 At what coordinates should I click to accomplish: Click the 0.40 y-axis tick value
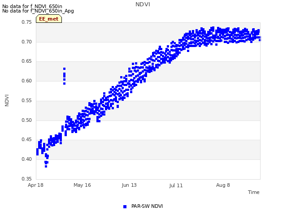tap(26, 159)
